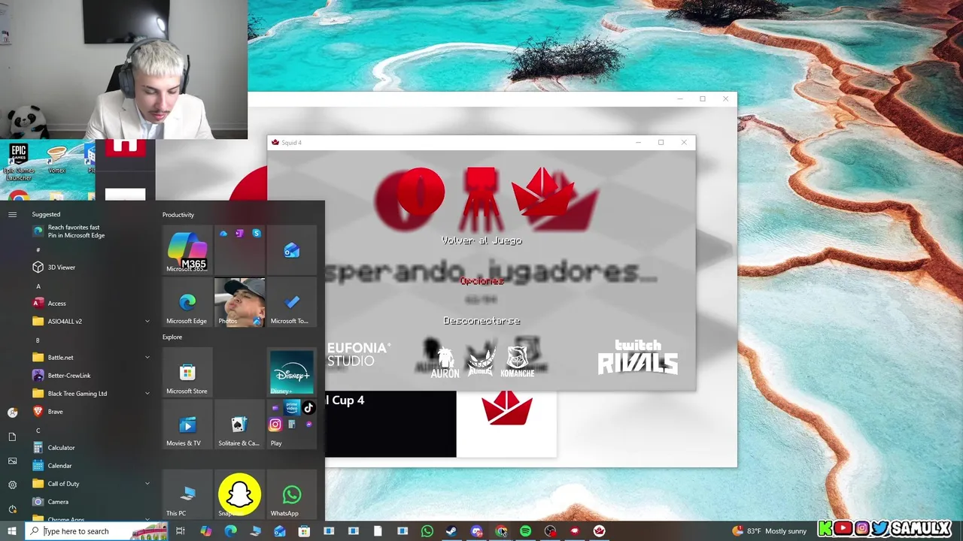The image size is (963, 541).
Task: Open Calculator from the app list
Action: pos(90,447)
